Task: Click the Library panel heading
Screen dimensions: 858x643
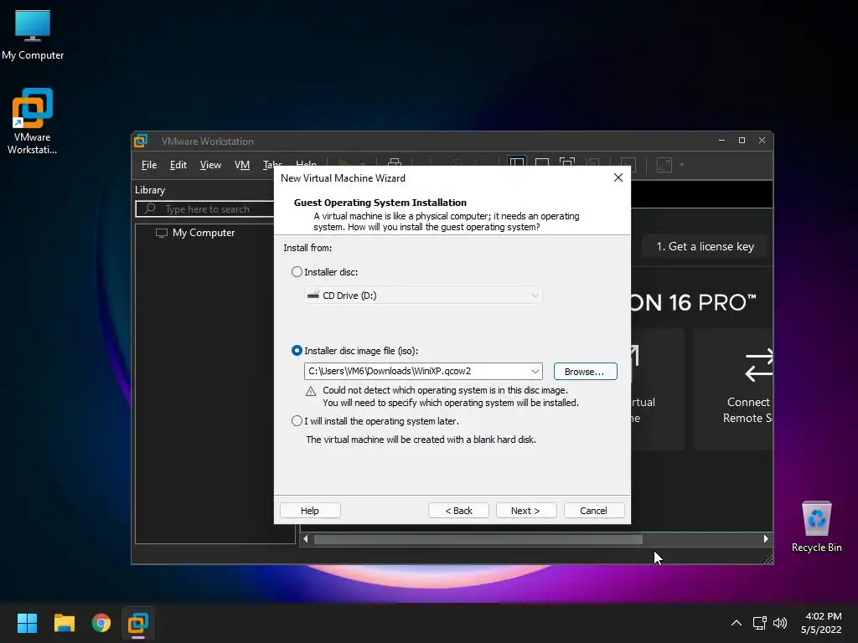Action: [x=150, y=190]
